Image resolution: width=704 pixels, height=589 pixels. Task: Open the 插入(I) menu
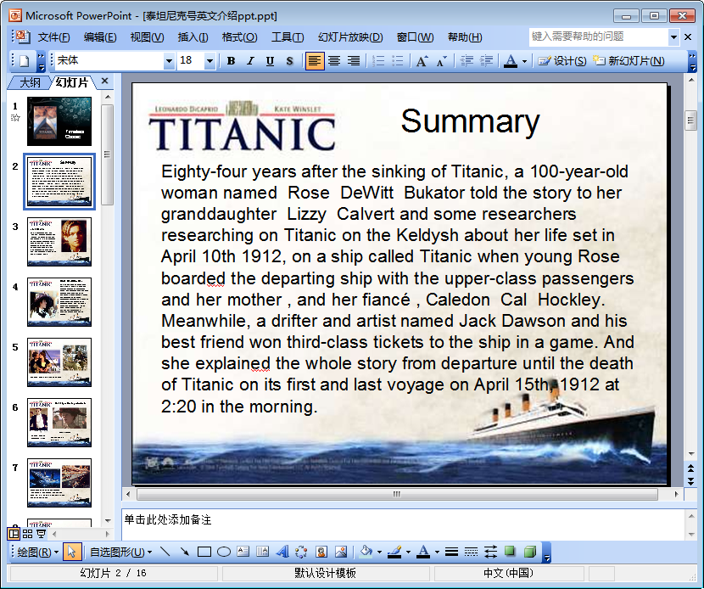(x=193, y=37)
